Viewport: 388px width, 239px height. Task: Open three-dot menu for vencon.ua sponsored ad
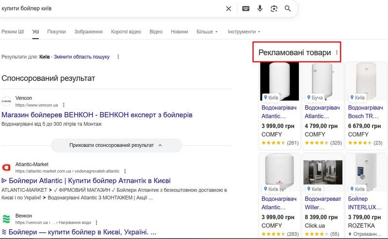click(x=64, y=105)
